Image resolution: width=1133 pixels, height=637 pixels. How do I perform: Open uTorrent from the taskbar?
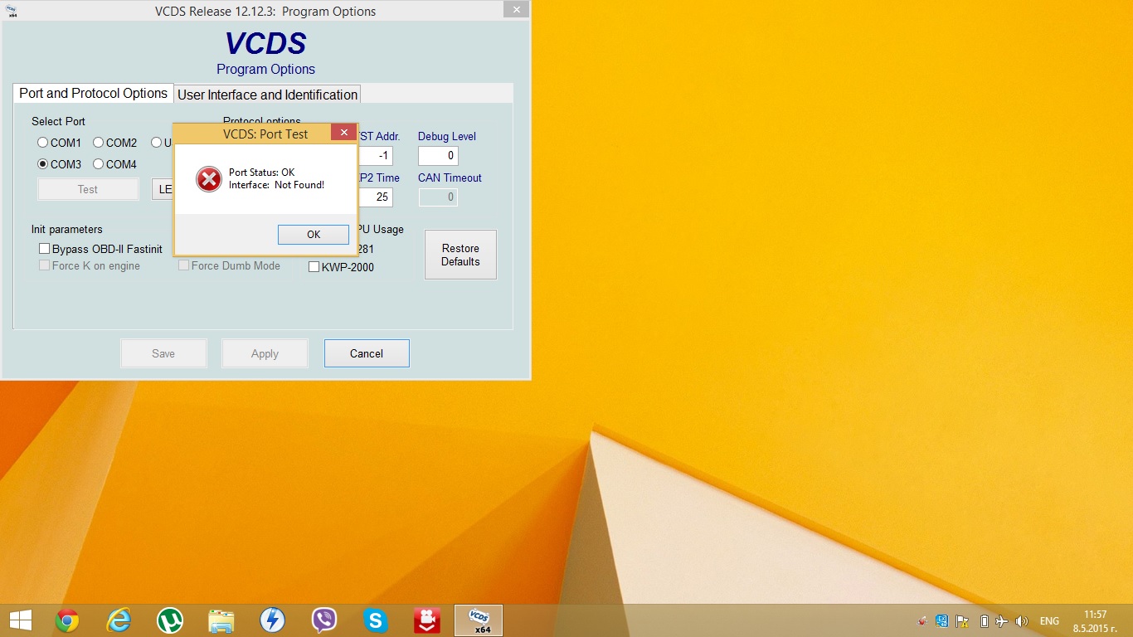[x=170, y=620]
